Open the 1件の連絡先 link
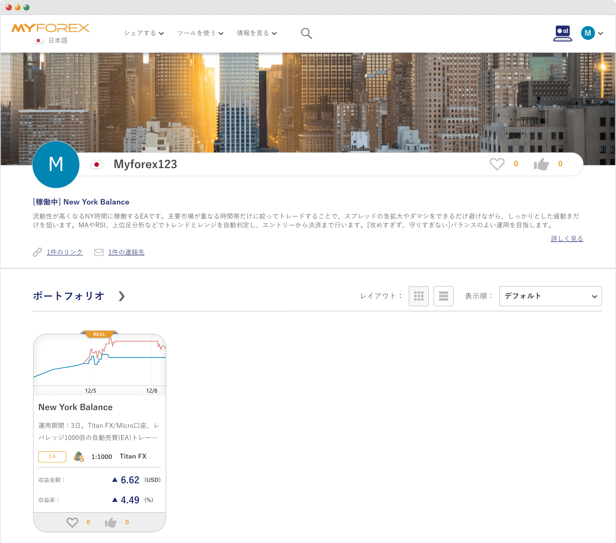This screenshot has width=616, height=543. coord(126,252)
